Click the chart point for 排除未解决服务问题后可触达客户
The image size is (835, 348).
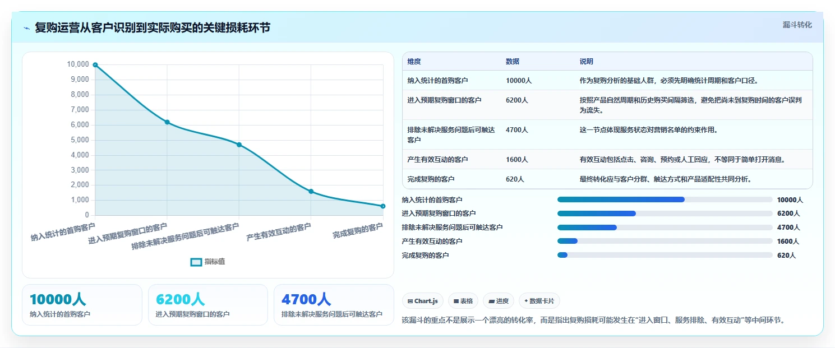click(239, 145)
